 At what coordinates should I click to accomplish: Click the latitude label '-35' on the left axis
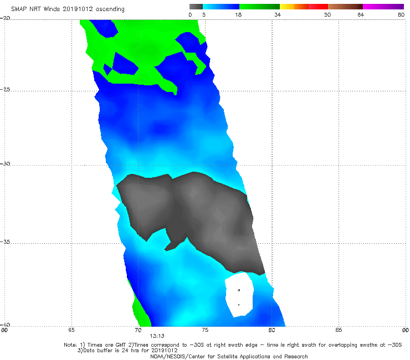click(x=5, y=241)
